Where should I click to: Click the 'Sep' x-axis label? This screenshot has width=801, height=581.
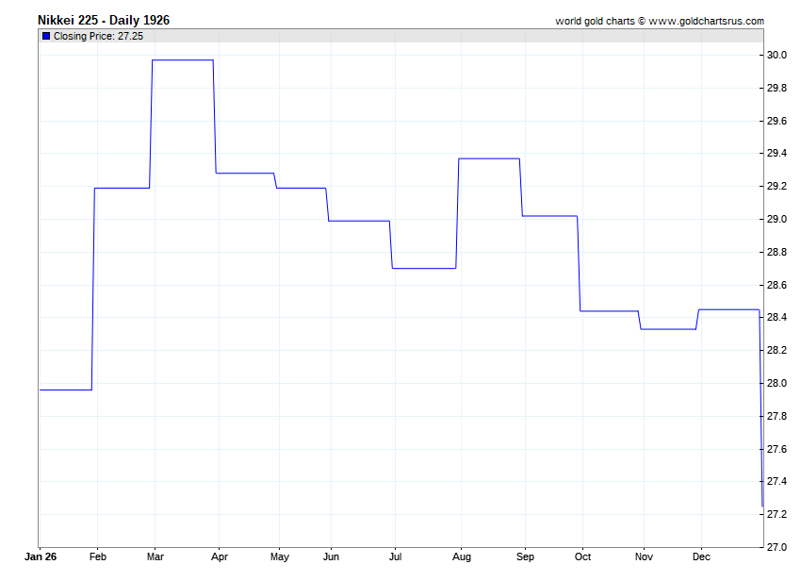[525, 556]
